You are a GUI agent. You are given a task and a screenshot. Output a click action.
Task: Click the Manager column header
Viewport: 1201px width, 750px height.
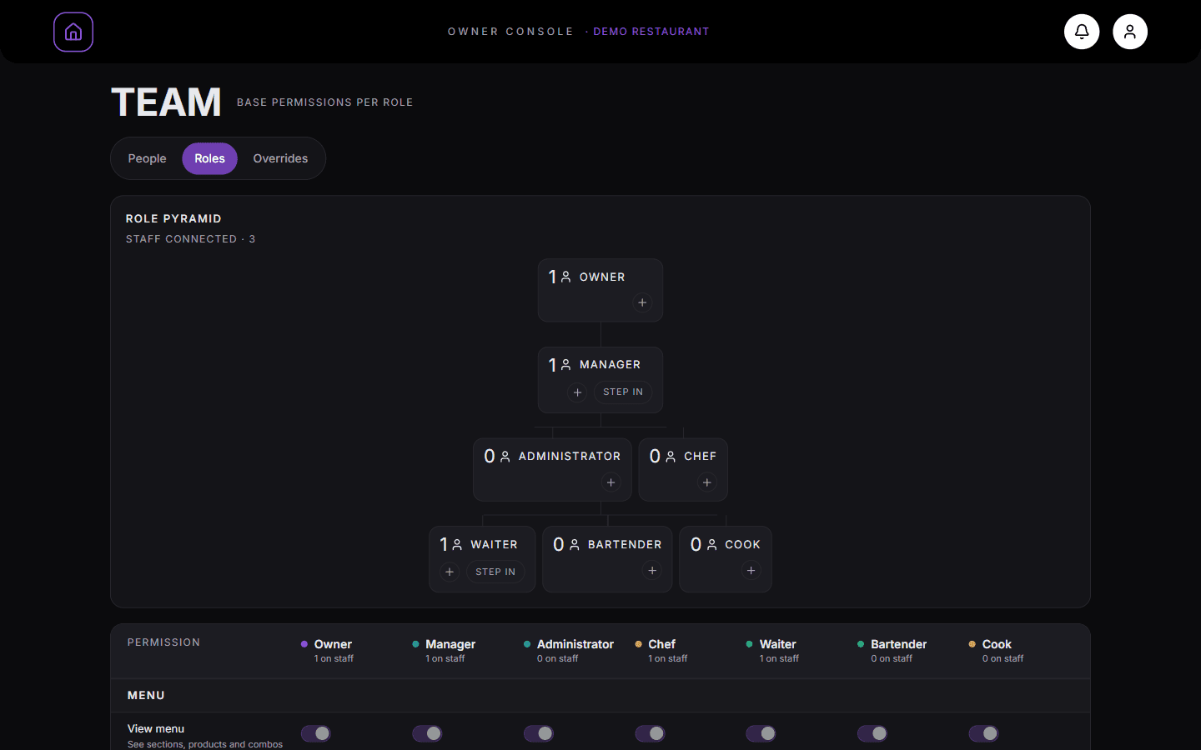click(445, 651)
